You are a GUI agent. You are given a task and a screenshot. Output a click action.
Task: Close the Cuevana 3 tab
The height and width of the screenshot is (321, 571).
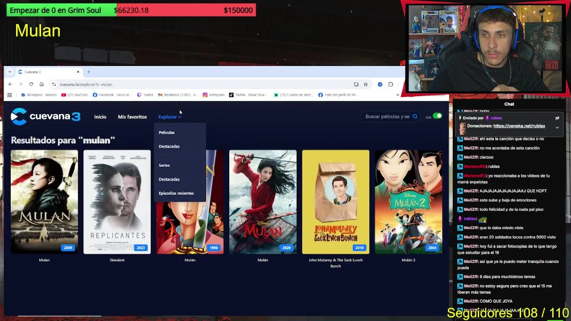[x=78, y=72]
